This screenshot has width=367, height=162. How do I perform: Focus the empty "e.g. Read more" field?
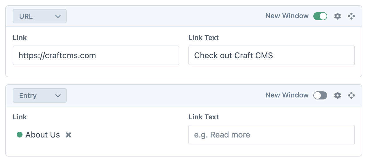[x=271, y=135]
